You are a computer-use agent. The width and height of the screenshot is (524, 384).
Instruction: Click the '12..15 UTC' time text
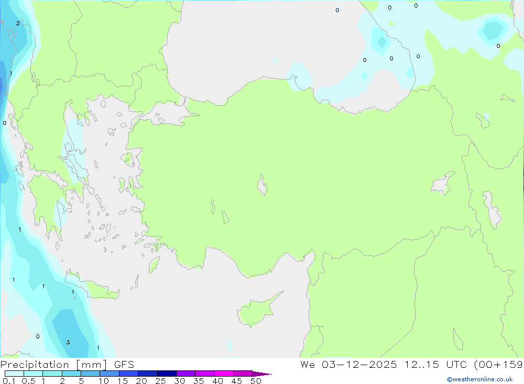tap(435, 365)
